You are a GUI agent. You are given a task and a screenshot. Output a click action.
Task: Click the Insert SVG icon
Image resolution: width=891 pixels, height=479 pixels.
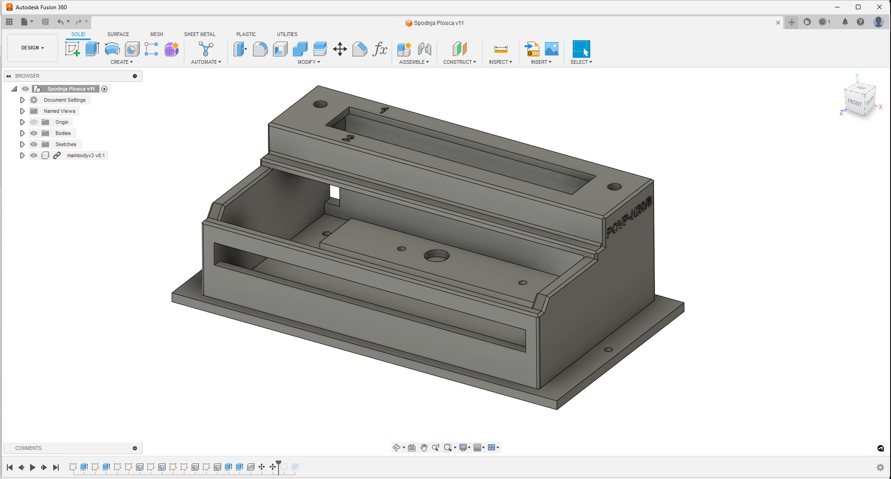tap(532, 49)
